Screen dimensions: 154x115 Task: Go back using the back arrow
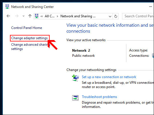[x=8, y=16]
